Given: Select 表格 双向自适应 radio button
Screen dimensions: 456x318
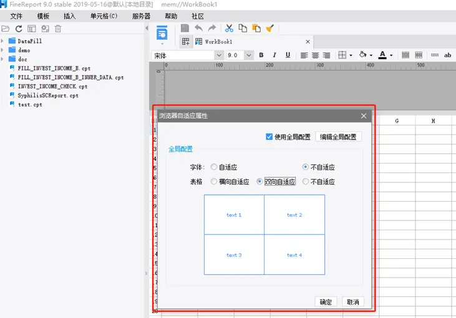Looking at the screenshot, I should [x=260, y=181].
